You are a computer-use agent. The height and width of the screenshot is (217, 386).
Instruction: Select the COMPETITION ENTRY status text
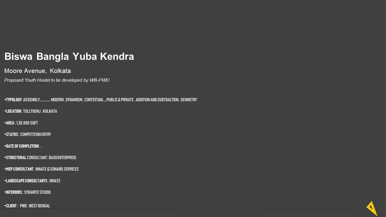(x=36, y=134)
